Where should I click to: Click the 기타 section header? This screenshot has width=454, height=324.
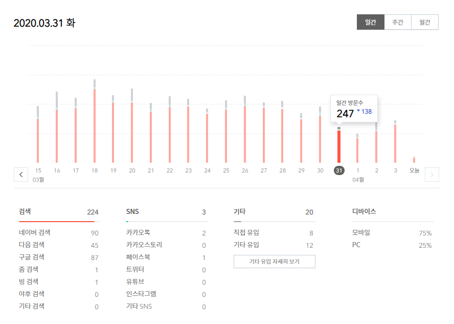[239, 211]
